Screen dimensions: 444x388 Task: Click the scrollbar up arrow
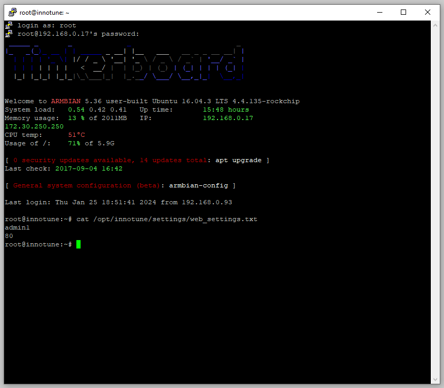(435, 25)
